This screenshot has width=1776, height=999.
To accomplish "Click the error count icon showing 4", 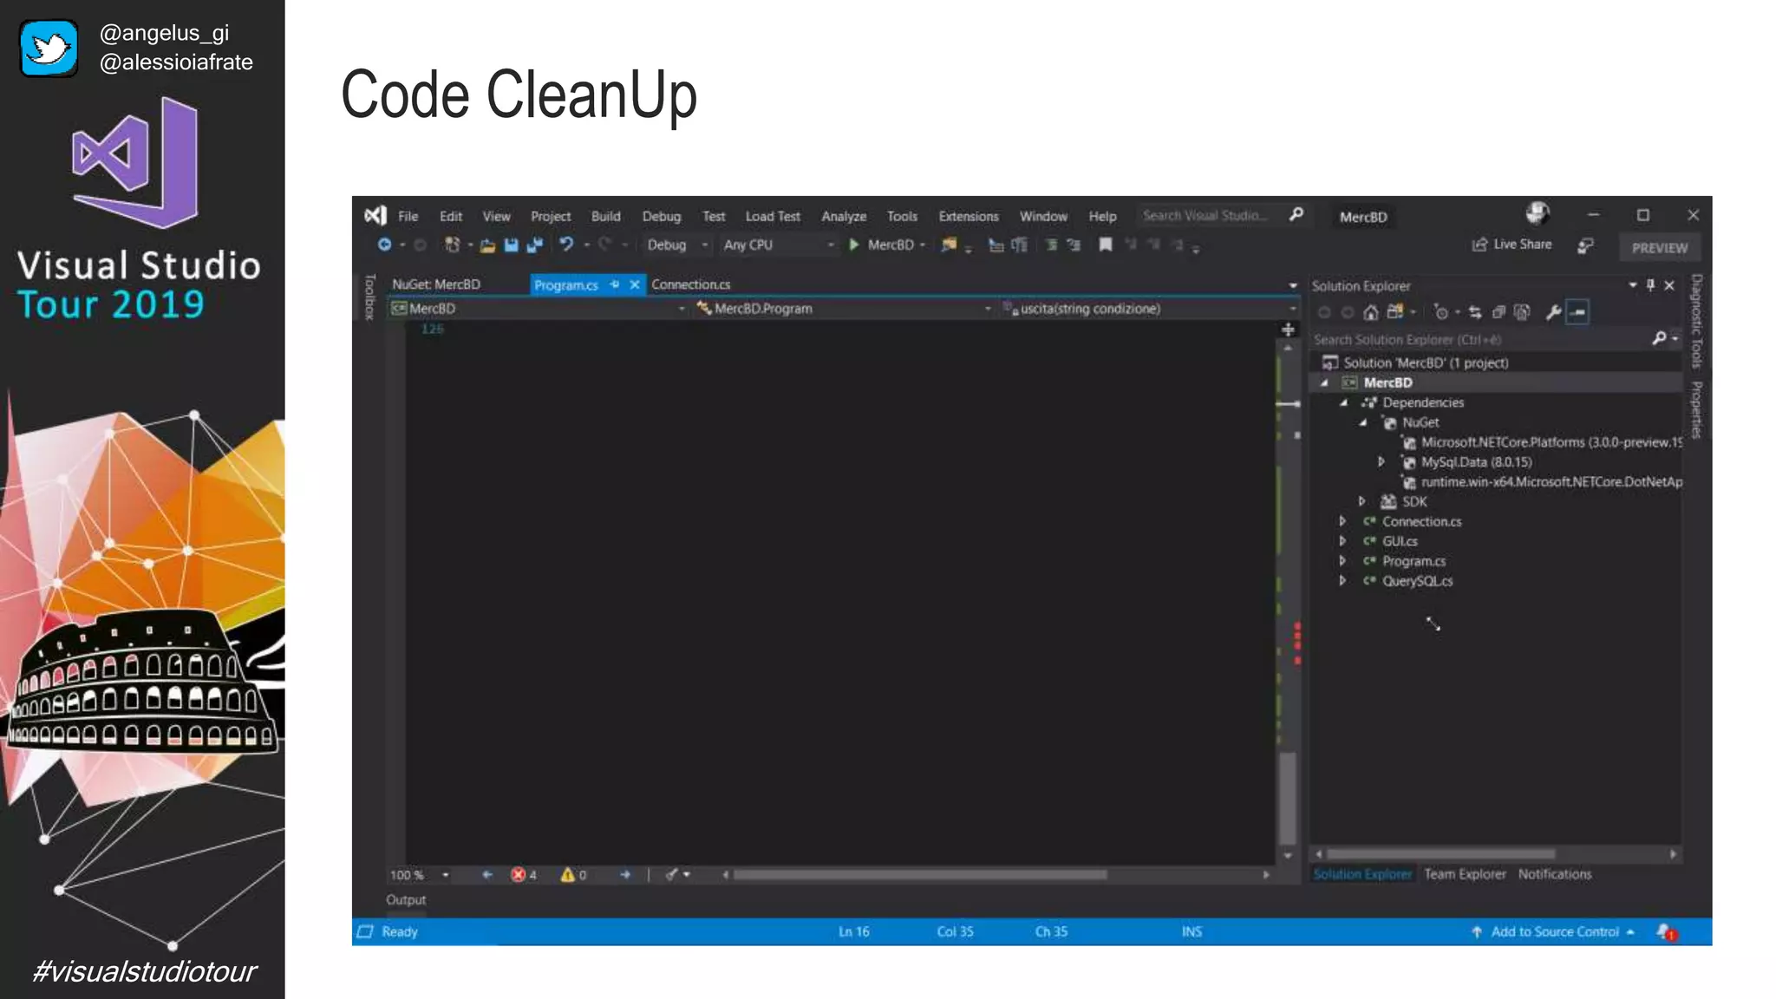I will (519, 875).
